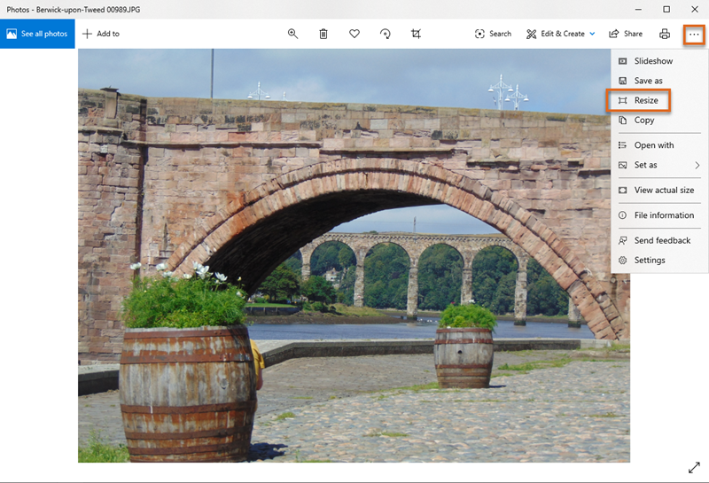
Task: Click the zoom magnifier icon
Action: pos(292,34)
